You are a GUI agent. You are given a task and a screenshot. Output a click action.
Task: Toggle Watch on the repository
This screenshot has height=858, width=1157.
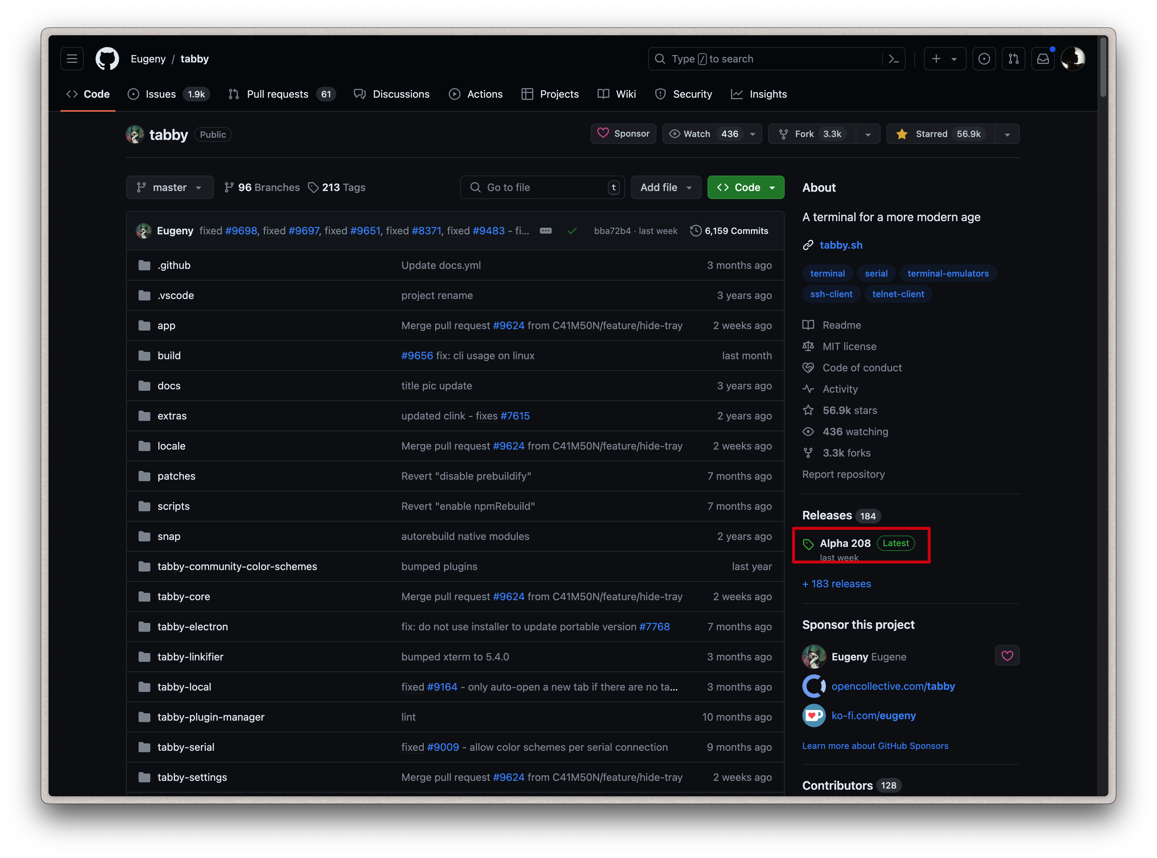[x=712, y=134]
